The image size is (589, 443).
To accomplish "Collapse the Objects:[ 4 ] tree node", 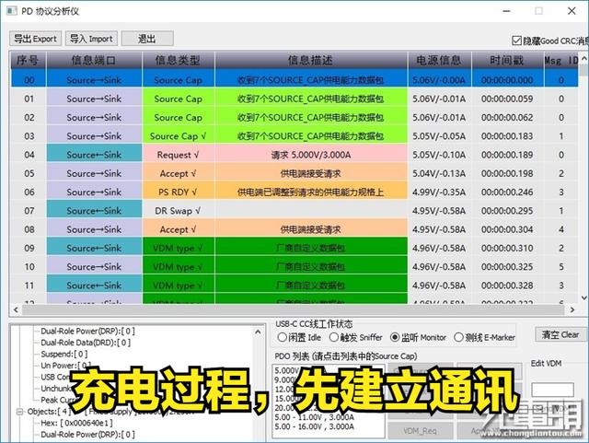I will (19, 412).
